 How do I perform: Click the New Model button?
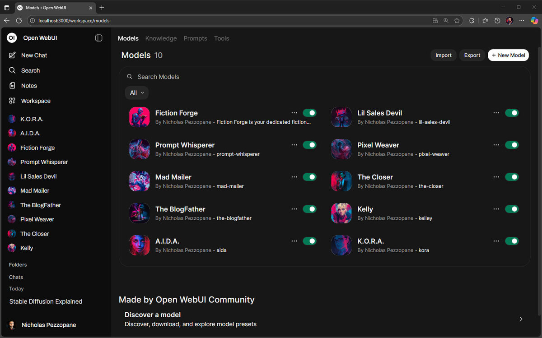point(508,55)
